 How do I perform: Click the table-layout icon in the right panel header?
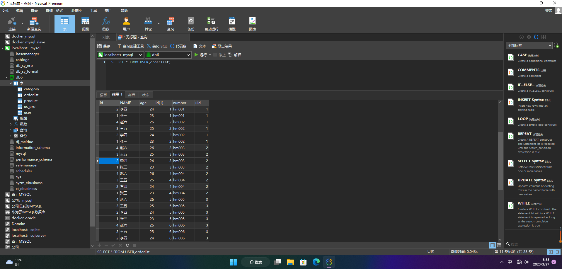click(544, 37)
